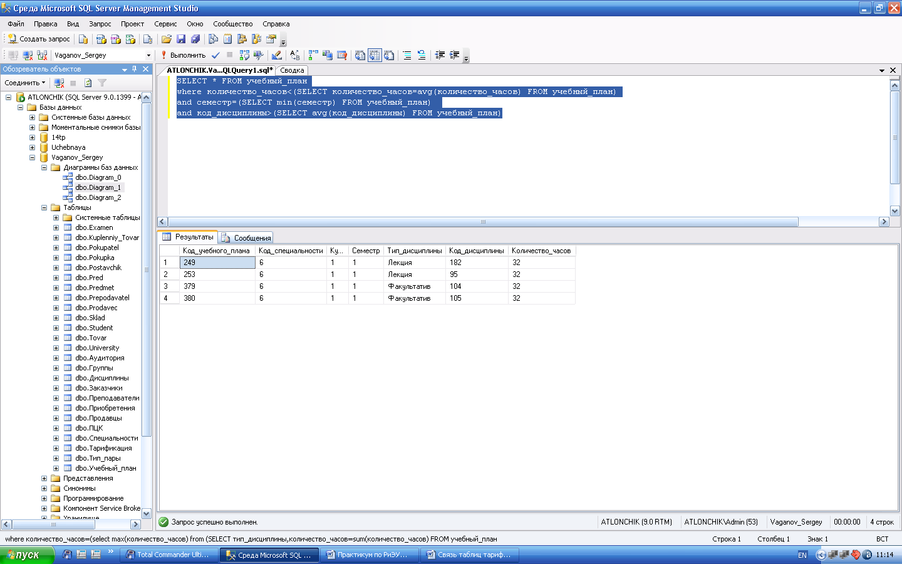Click the Analysis Services MDX query icon
The height and width of the screenshot is (564, 902).
[101, 39]
